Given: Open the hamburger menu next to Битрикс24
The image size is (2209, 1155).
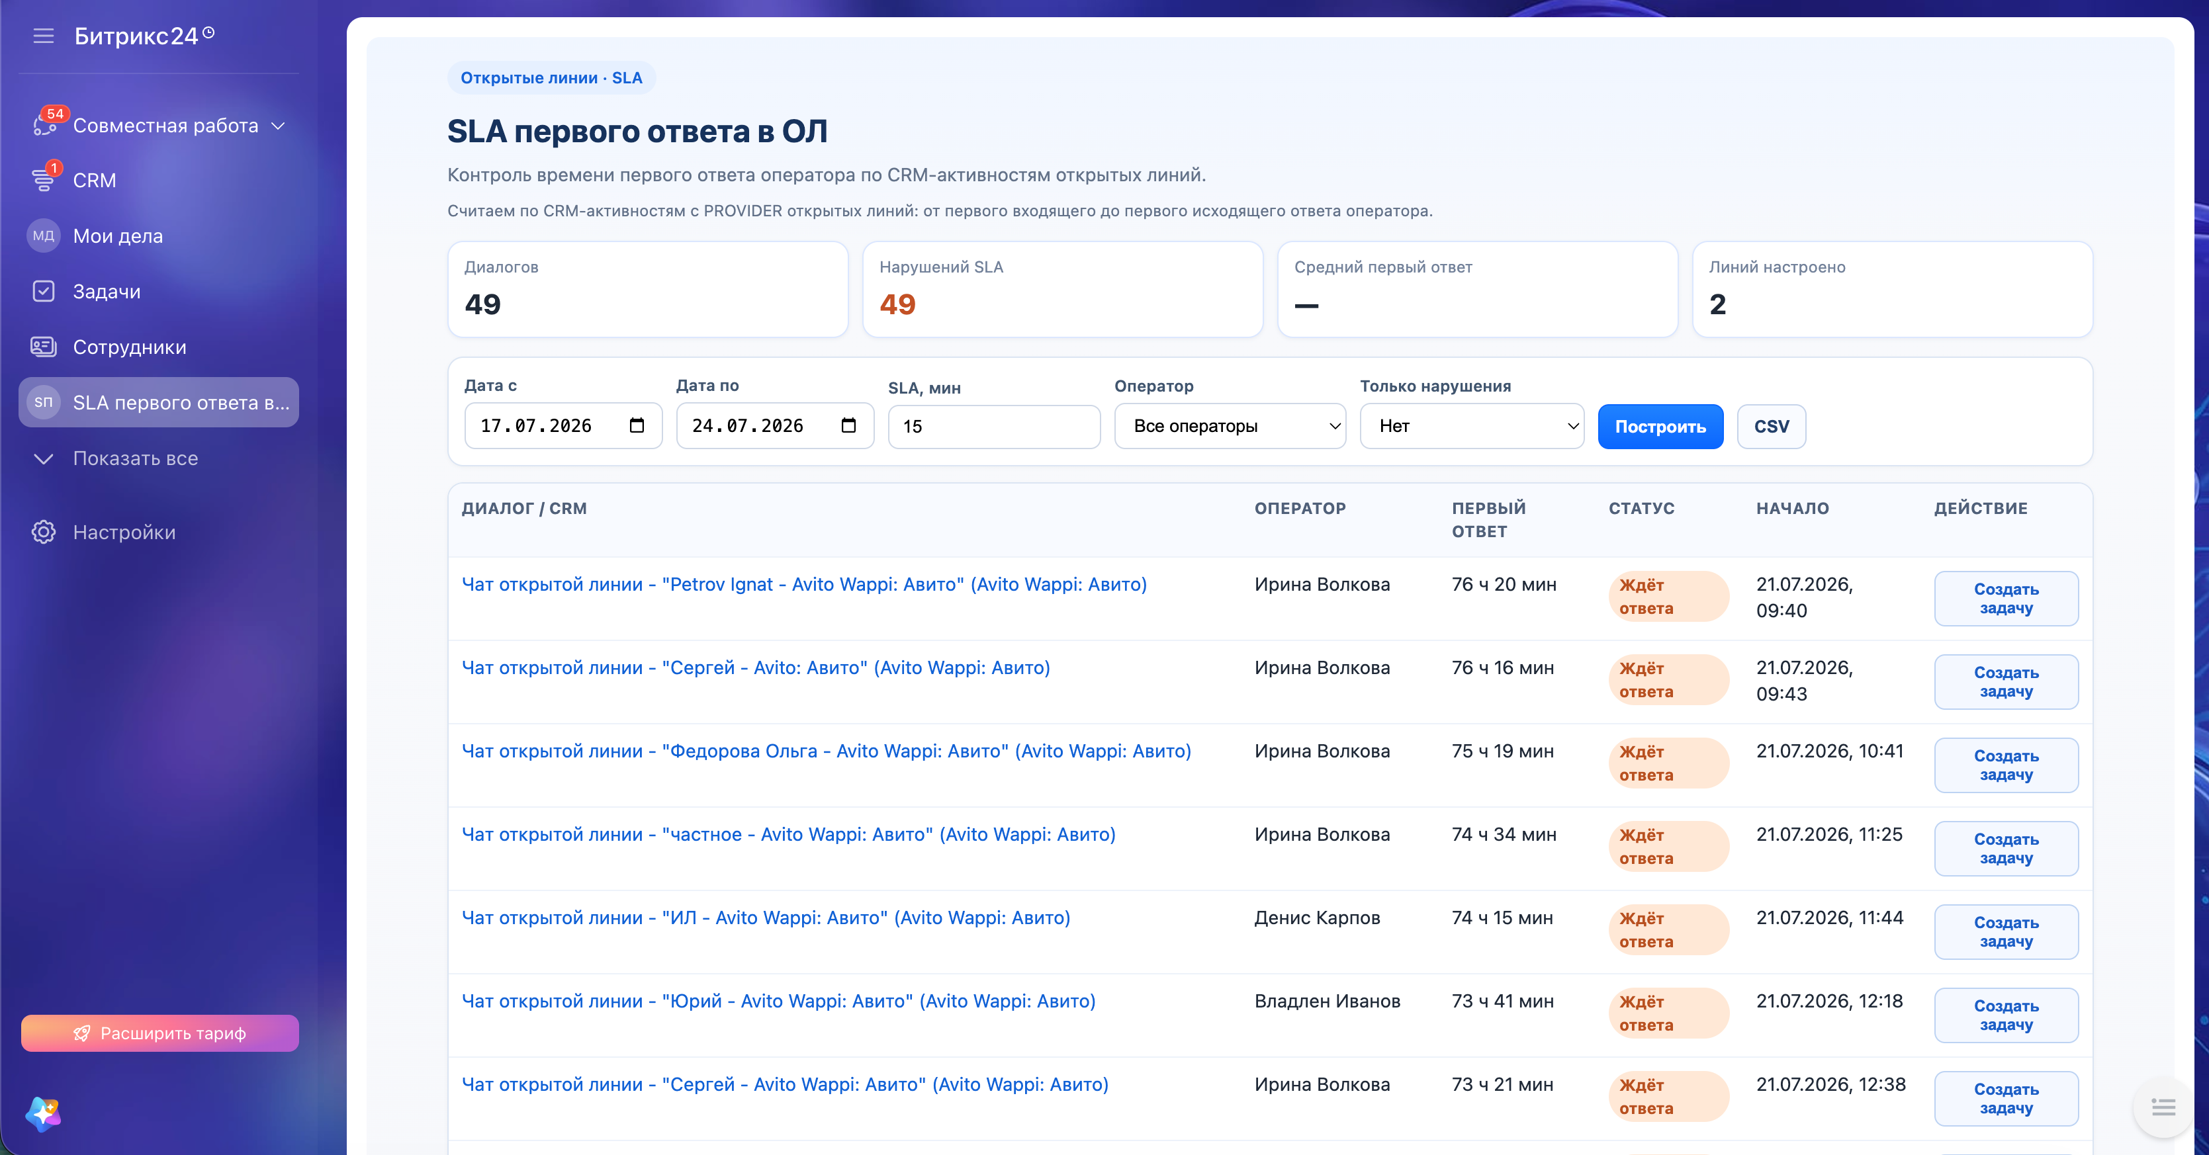Looking at the screenshot, I should point(43,36).
